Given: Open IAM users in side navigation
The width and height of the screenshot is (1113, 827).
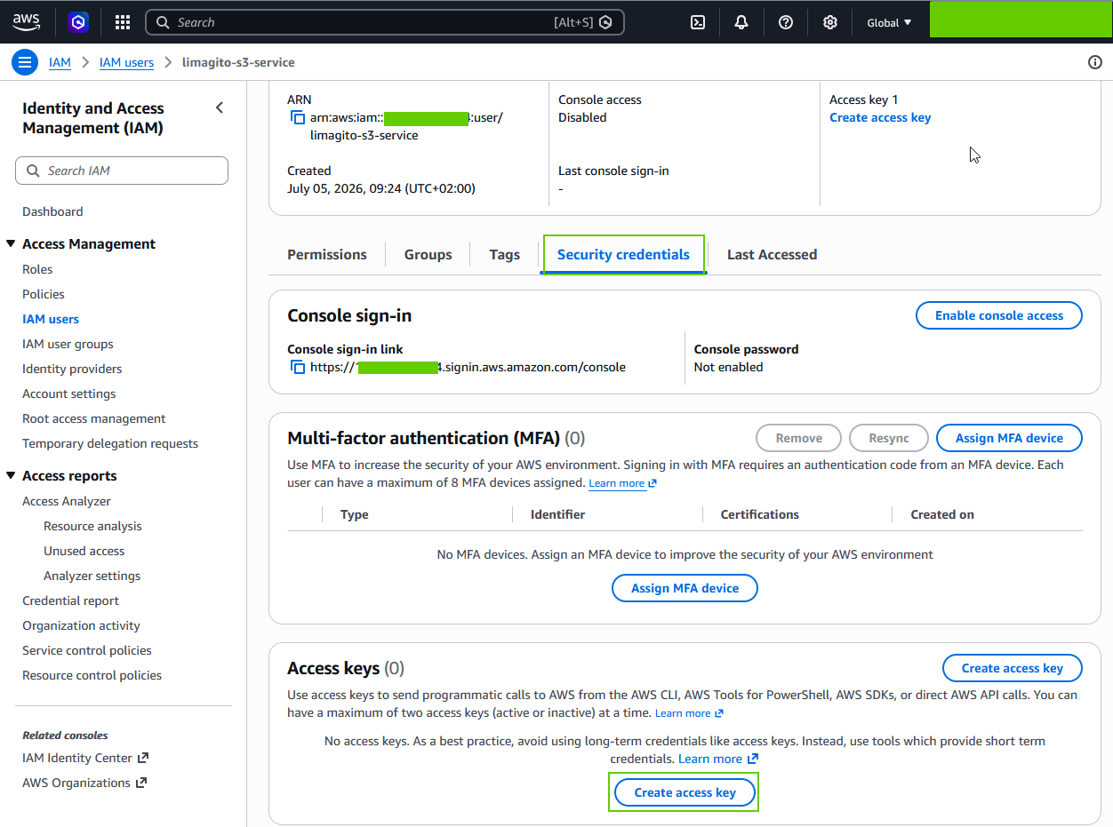Looking at the screenshot, I should [x=51, y=319].
